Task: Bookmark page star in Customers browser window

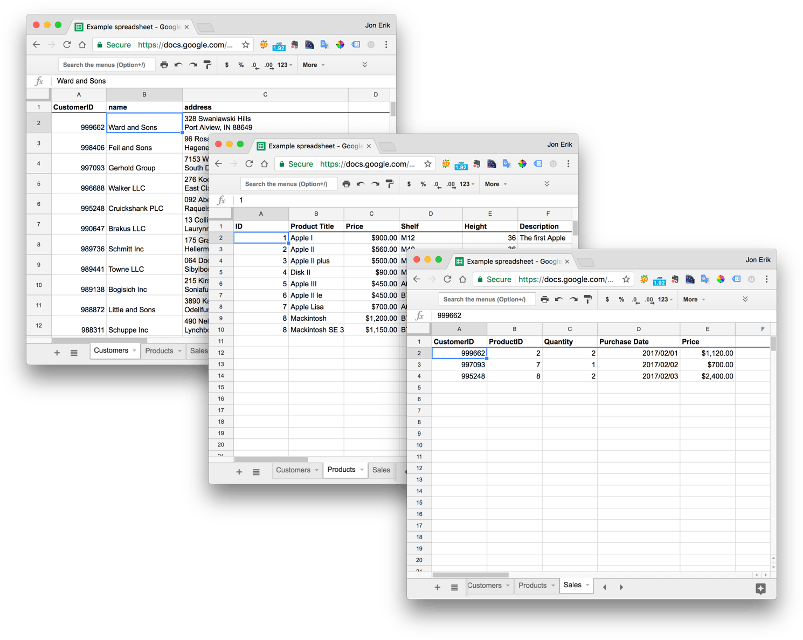Action: [x=246, y=45]
